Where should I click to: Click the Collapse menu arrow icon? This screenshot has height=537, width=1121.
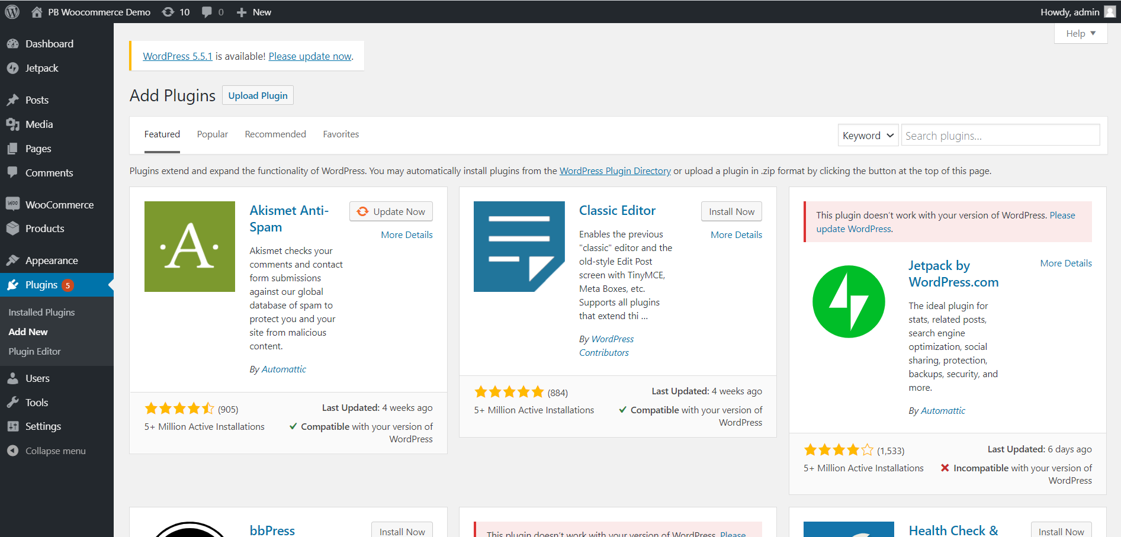[x=13, y=451]
